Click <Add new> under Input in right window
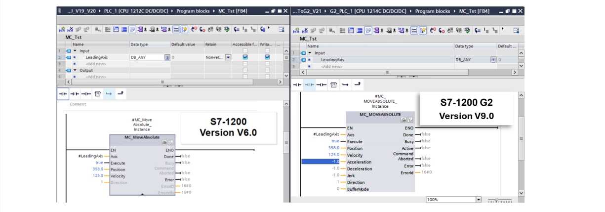The image size is (605, 212). [x=331, y=66]
